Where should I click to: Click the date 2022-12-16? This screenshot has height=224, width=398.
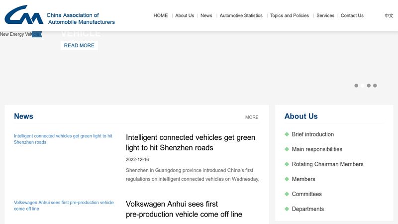(x=137, y=159)
